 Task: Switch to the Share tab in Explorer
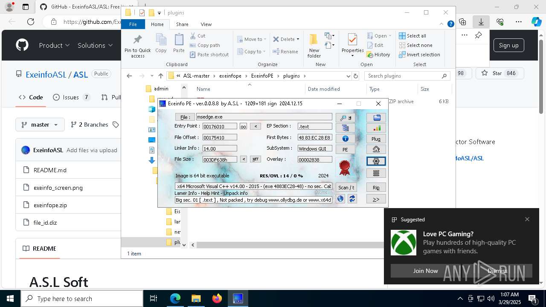click(x=182, y=24)
